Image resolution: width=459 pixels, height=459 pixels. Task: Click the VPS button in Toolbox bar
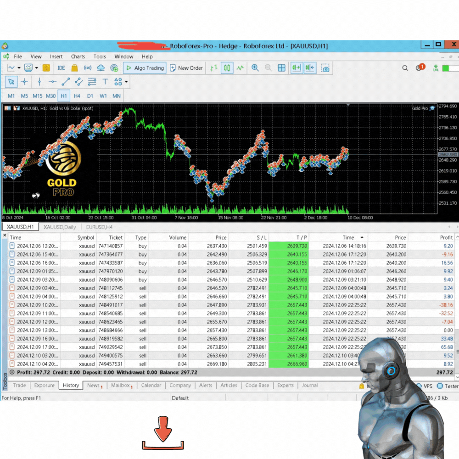(x=425, y=386)
